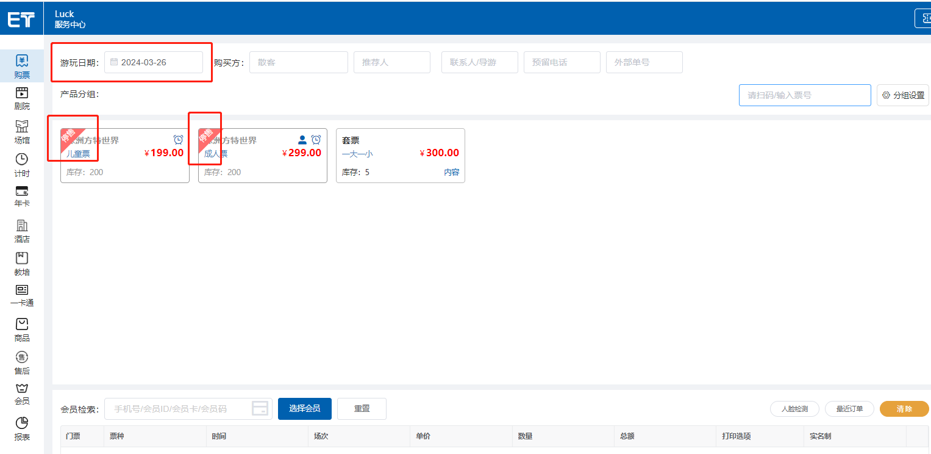Open the 会员 member crown icon
The image size is (931, 454).
coord(22,389)
